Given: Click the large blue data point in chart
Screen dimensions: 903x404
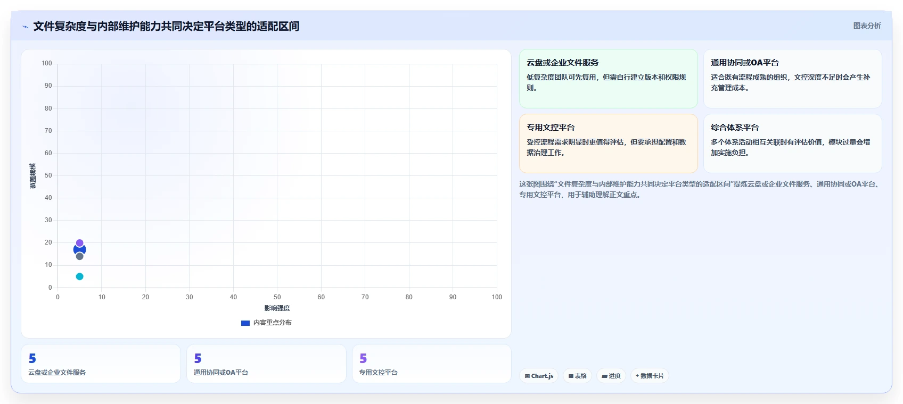Looking at the screenshot, I should point(80,249).
